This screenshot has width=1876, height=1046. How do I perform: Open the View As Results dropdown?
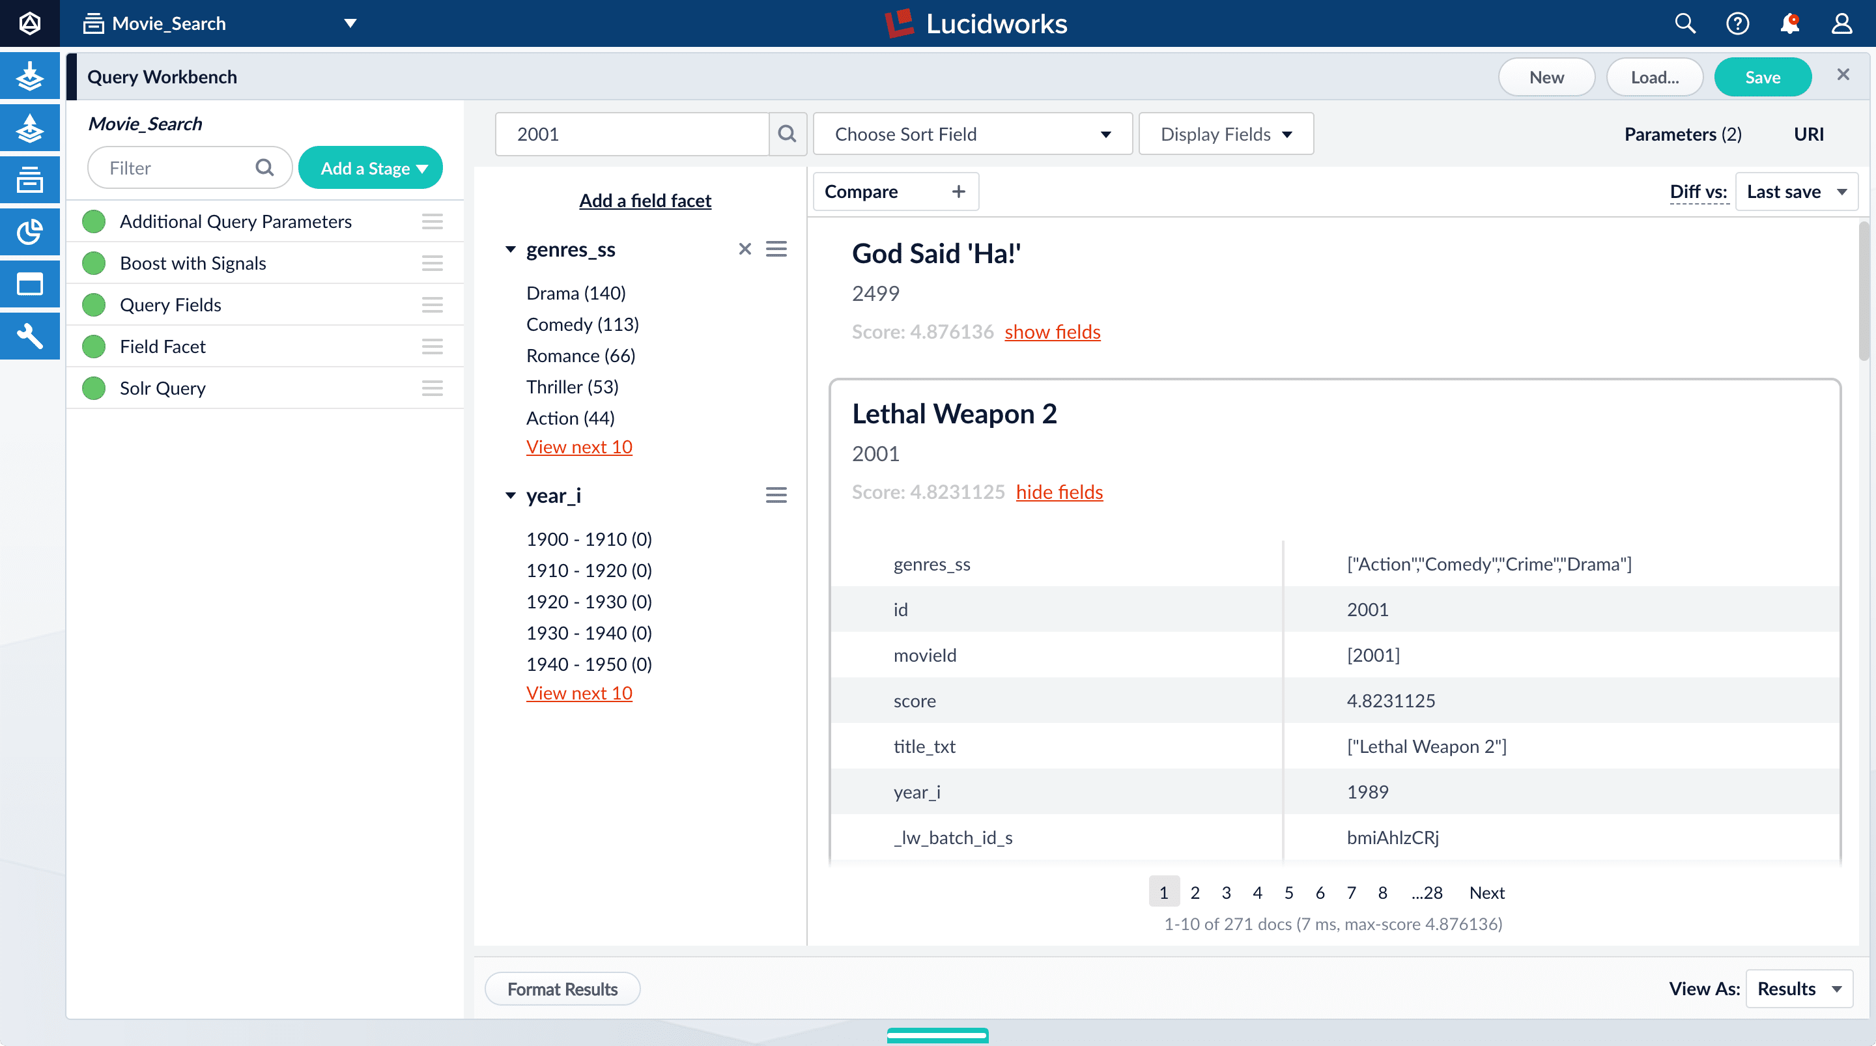(1798, 989)
